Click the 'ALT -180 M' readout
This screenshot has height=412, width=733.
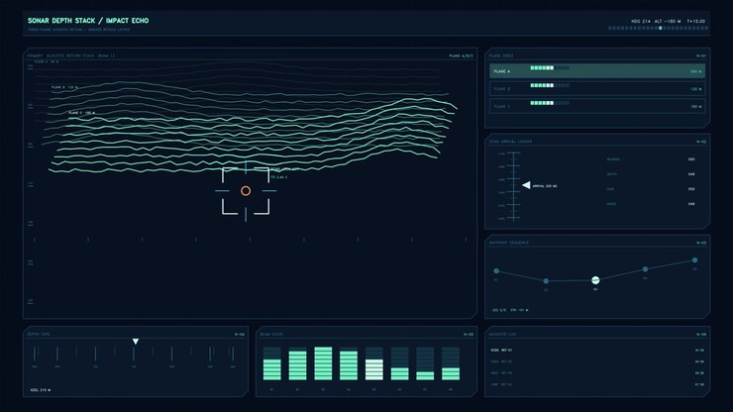668,22
